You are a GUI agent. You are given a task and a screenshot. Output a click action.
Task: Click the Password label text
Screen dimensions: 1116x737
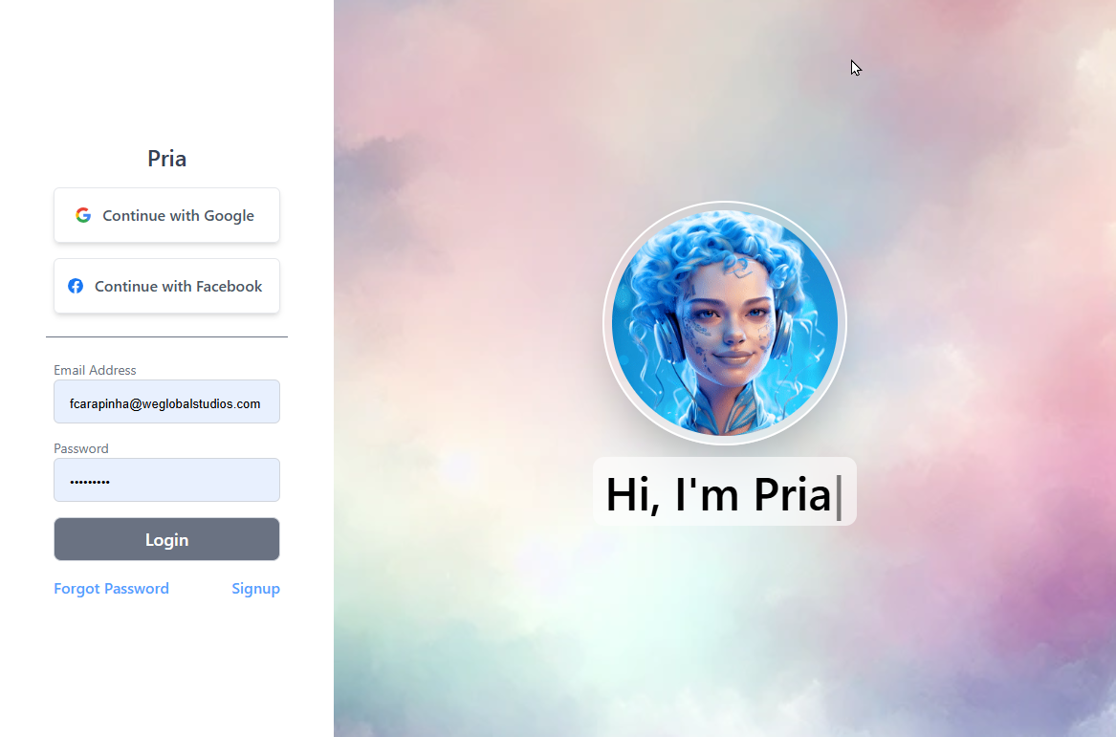[x=81, y=448]
